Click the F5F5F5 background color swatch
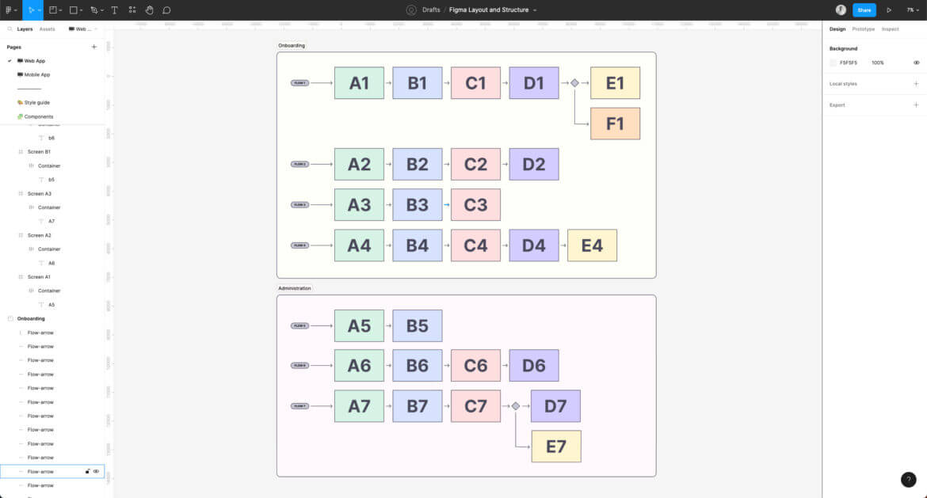Screen dimensions: 927x498 833,63
